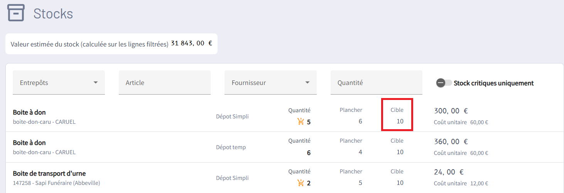Click the 31 843,00 € stock value
The height and width of the screenshot is (193, 564).
pyautogui.click(x=191, y=43)
